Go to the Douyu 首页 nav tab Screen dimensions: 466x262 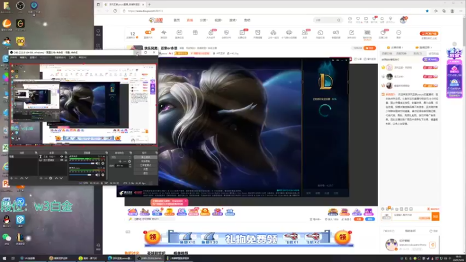(x=176, y=20)
